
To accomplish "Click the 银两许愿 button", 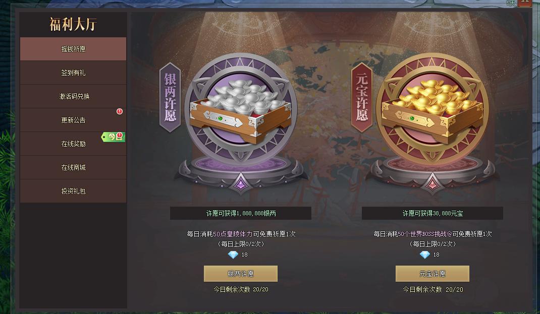I will (241, 274).
